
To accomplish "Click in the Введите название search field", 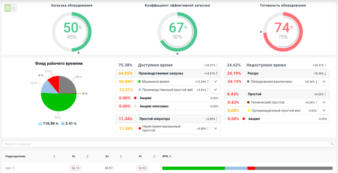I will pos(166,144).
